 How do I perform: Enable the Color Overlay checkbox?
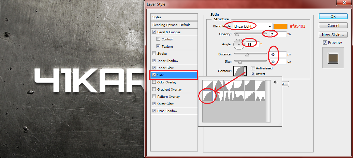(154, 82)
